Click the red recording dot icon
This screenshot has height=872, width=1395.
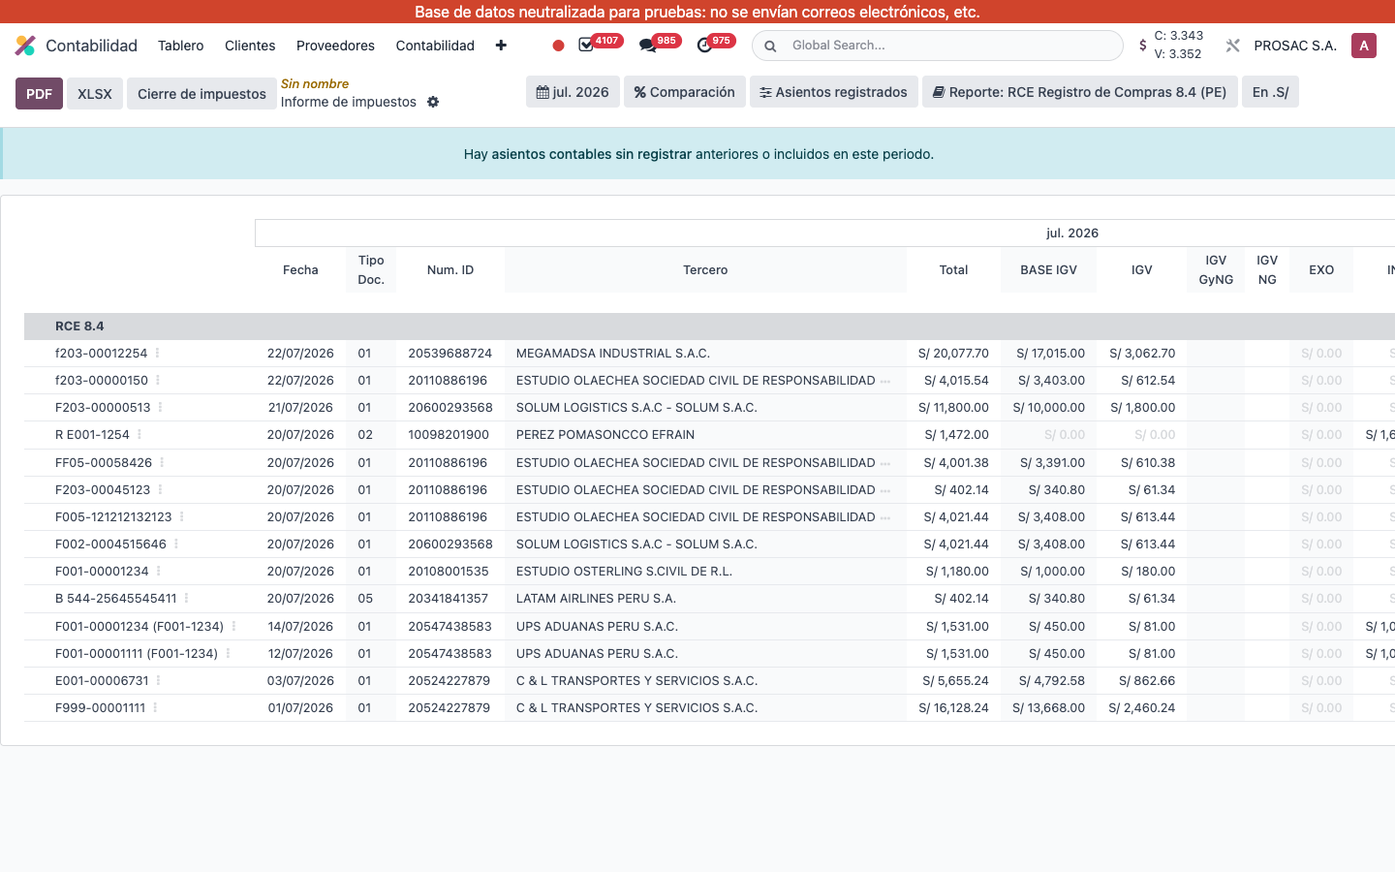(x=558, y=46)
